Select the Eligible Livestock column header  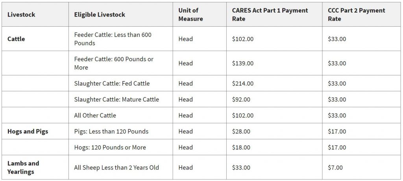100,15
